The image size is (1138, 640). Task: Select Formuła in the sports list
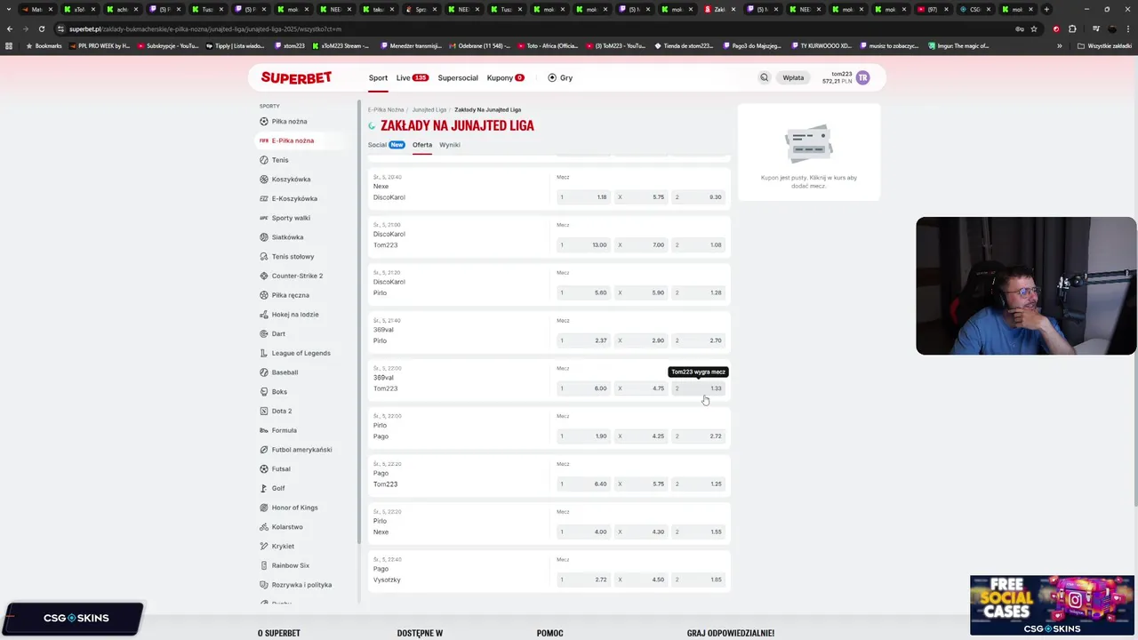click(x=284, y=430)
